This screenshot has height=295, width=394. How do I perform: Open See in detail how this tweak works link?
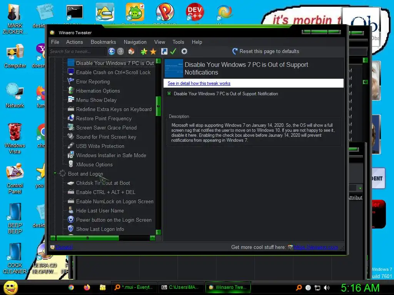coord(199,83)
